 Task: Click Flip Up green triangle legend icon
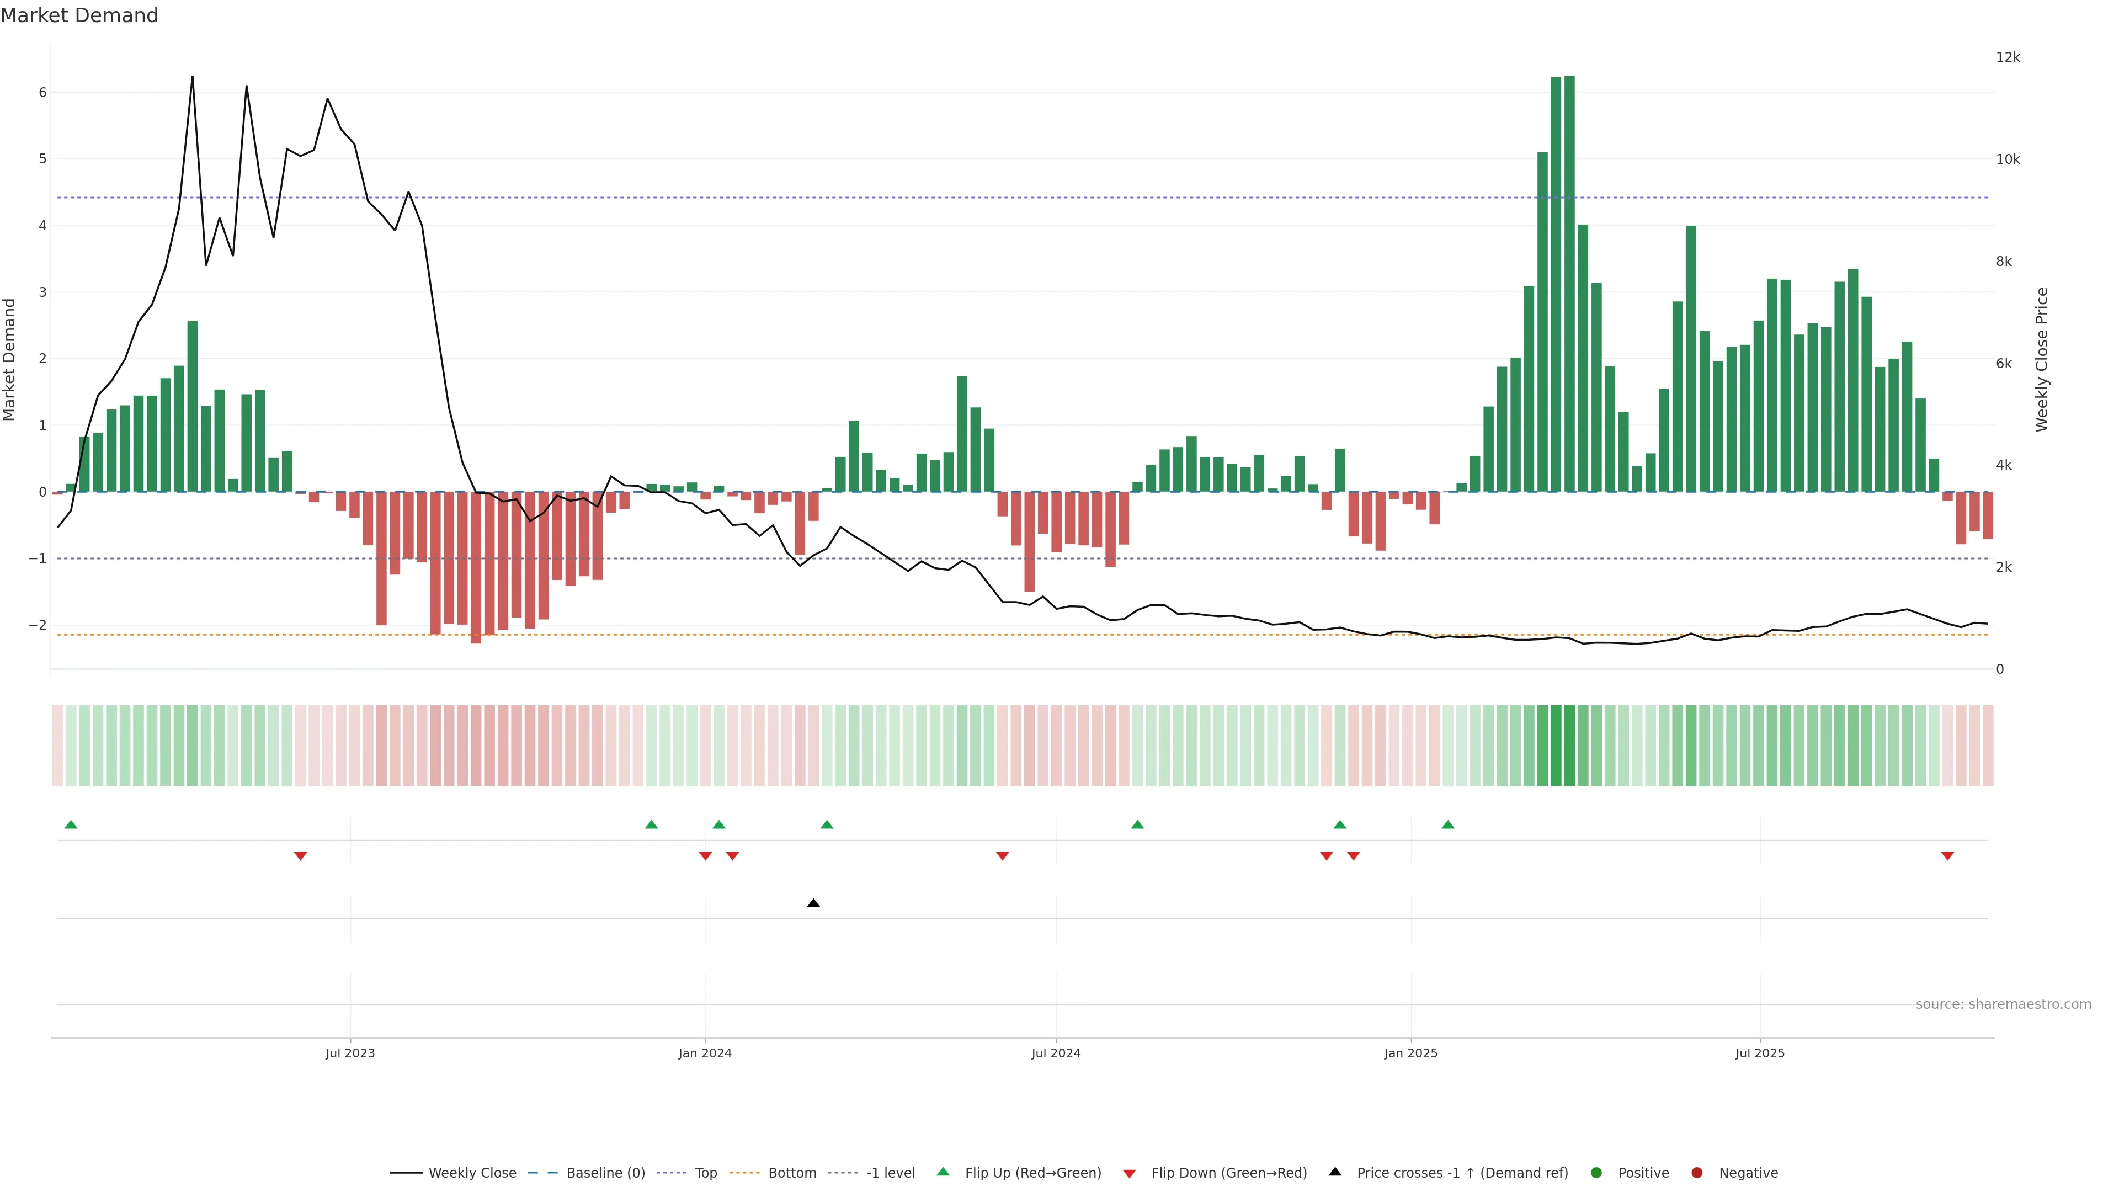[x=944, y=1172]
